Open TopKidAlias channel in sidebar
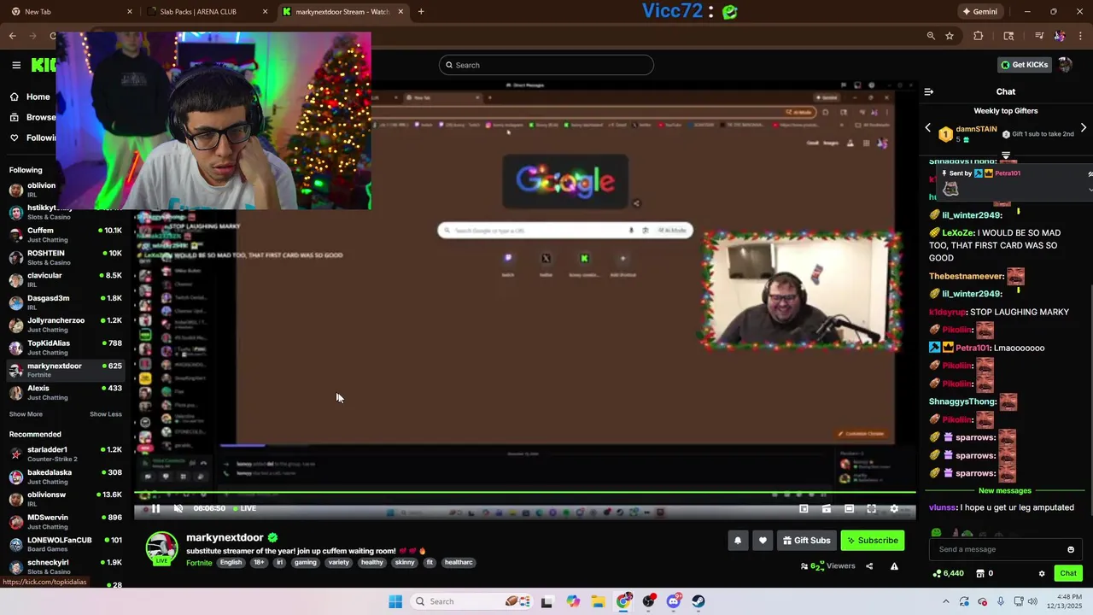This screenshot has width=1093, height=615. [x=67, y=348]
